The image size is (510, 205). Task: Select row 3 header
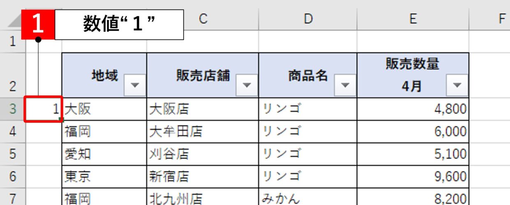tap(12, 109)
